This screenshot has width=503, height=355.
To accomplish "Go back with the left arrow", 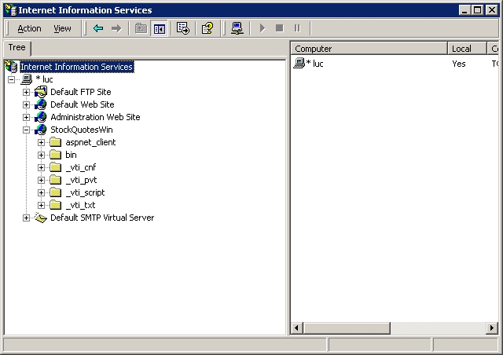I will [x=98, y=28].
